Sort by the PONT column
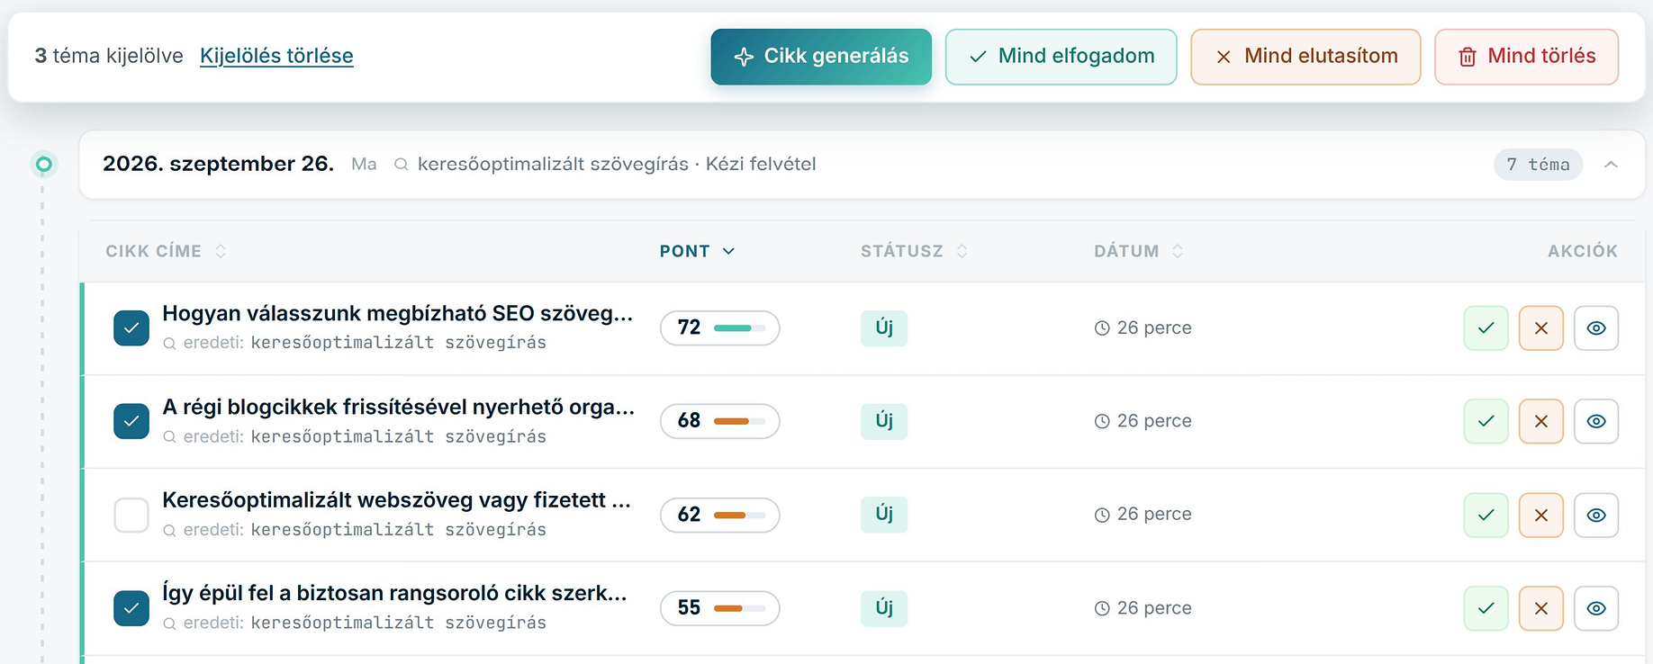The height and width of the screenshot is (664, 1653). point(697,251)
